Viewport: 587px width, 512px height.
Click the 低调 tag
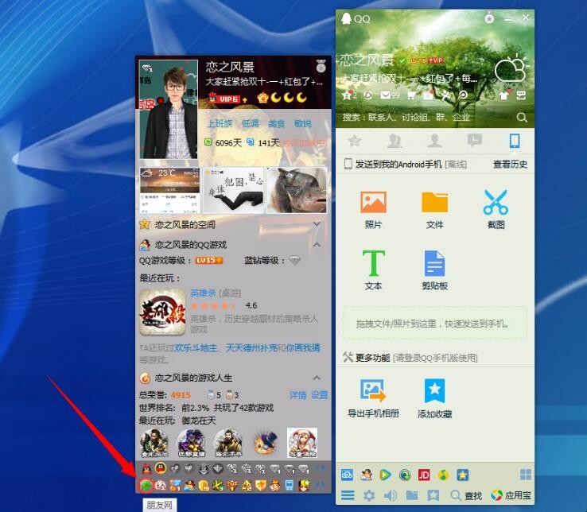point(250,123)
